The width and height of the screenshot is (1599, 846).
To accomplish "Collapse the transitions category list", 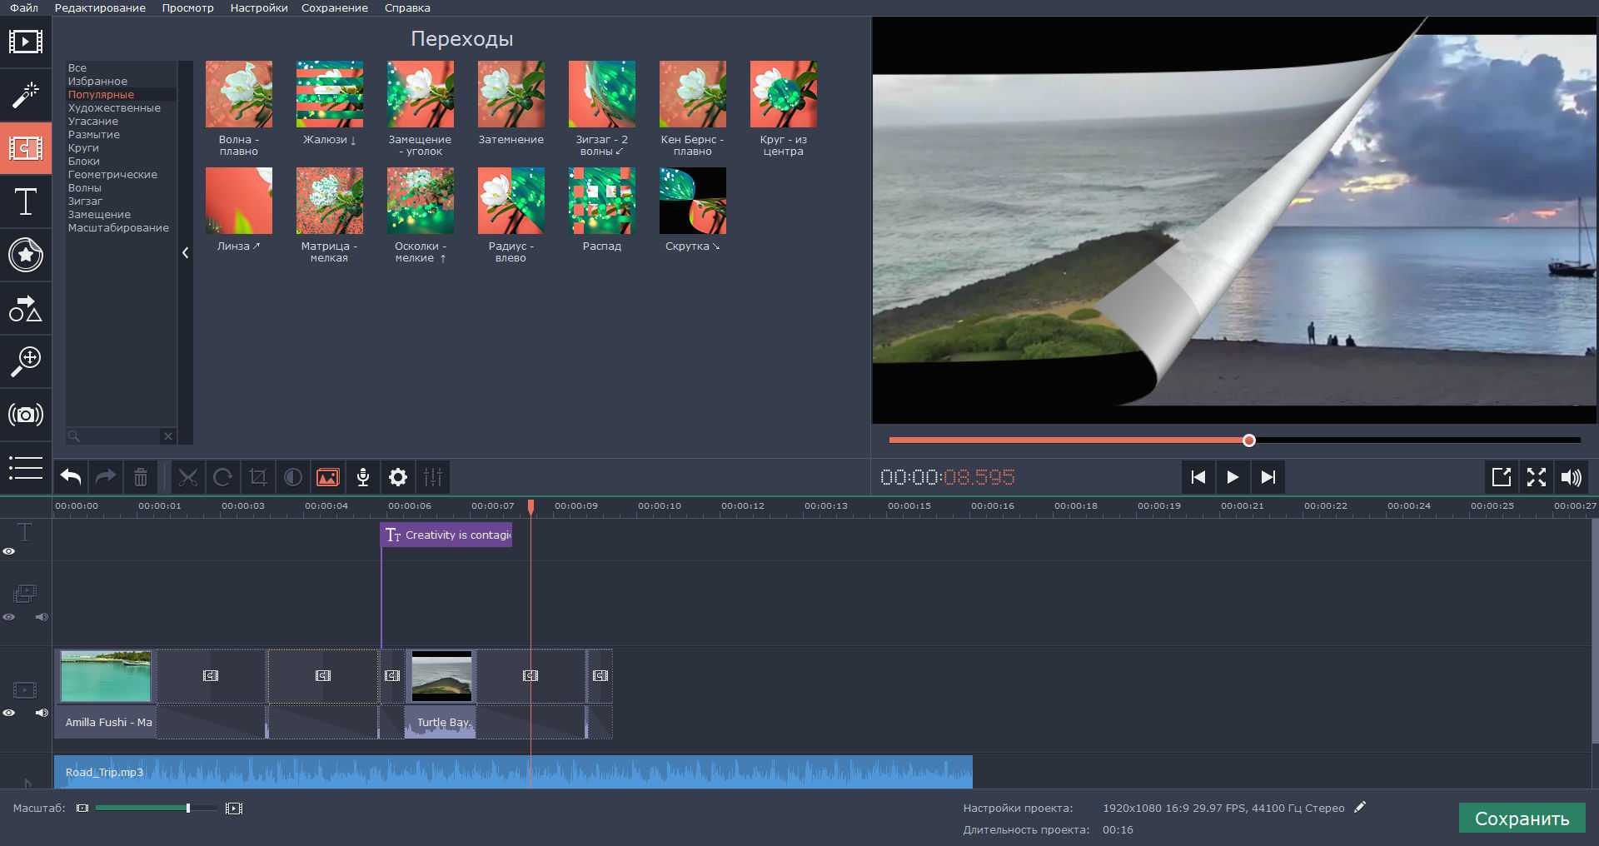I will [x=186, y=252].
